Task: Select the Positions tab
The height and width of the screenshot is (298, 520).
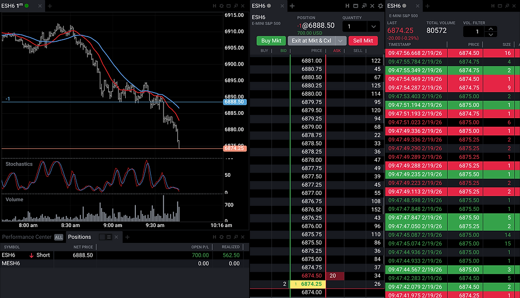Action: 80,237
